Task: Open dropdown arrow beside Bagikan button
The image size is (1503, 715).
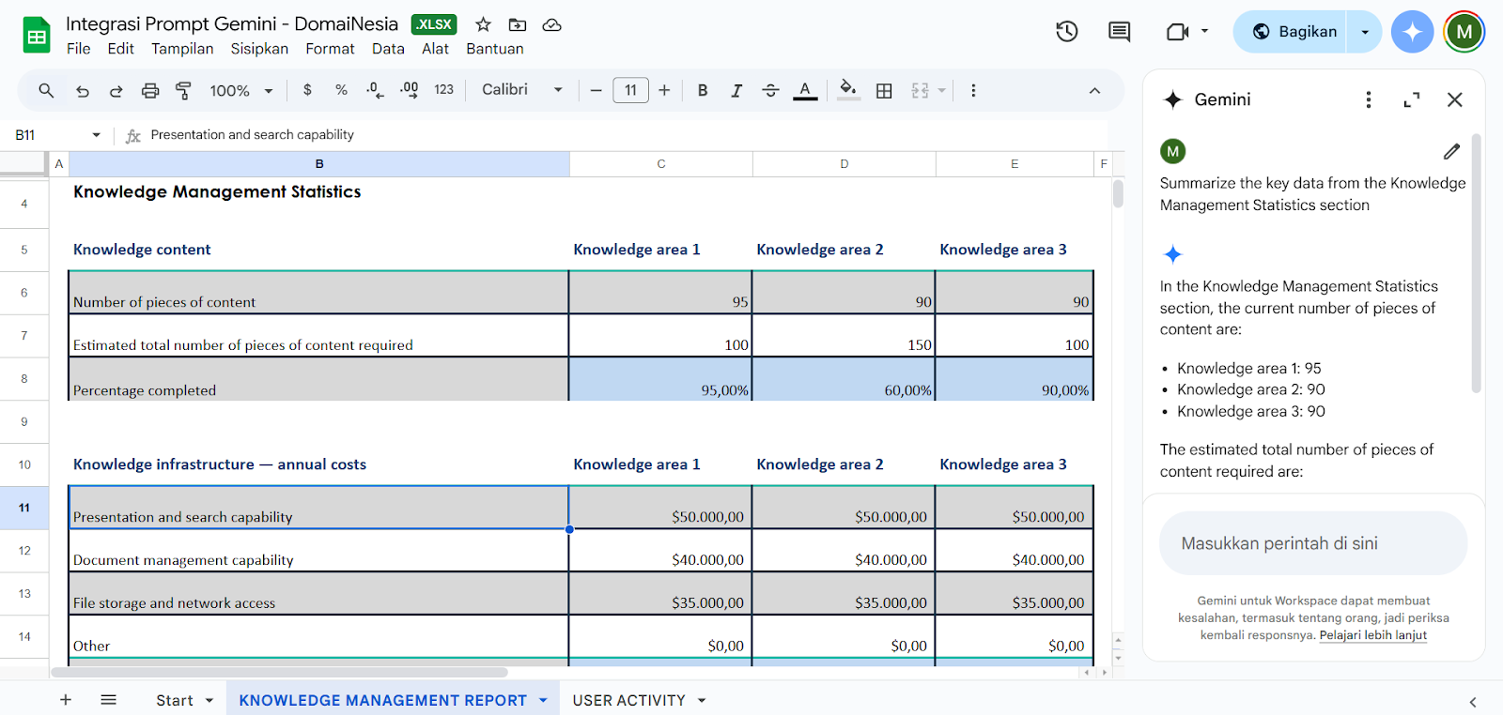Action: tap(1365, 32)
